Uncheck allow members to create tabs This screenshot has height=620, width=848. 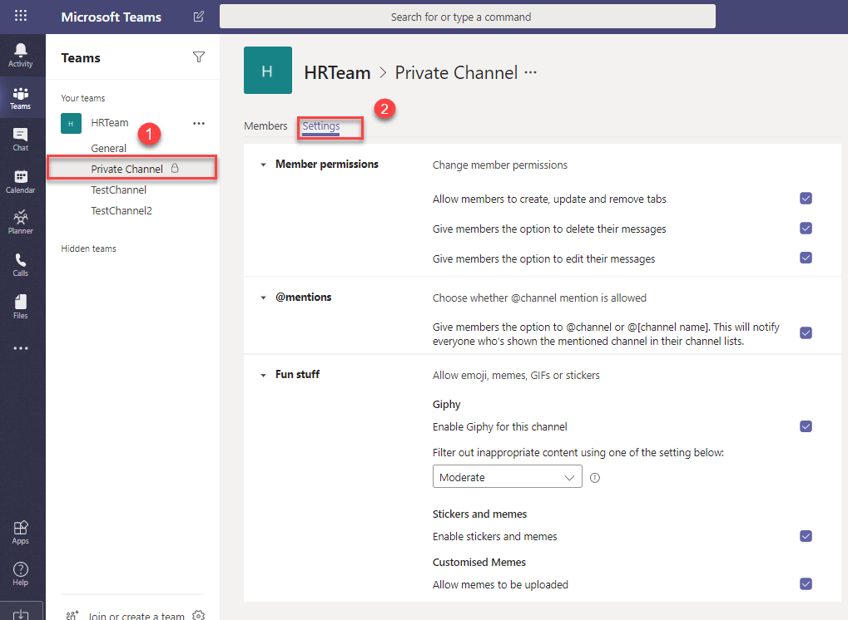pos(805,199)
